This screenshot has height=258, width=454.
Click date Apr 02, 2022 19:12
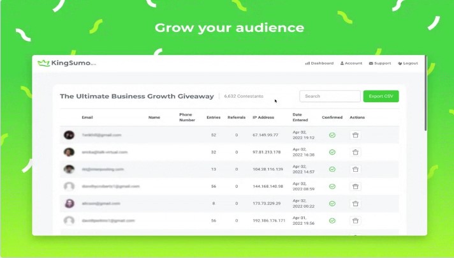tap(304, 135)
